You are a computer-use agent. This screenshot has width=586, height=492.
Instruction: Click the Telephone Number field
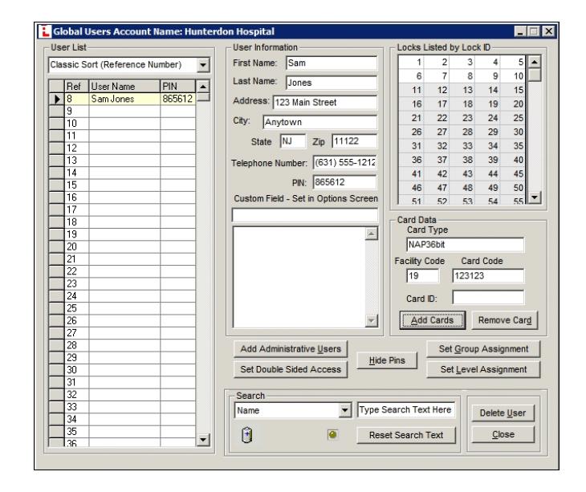coord(344,162)
